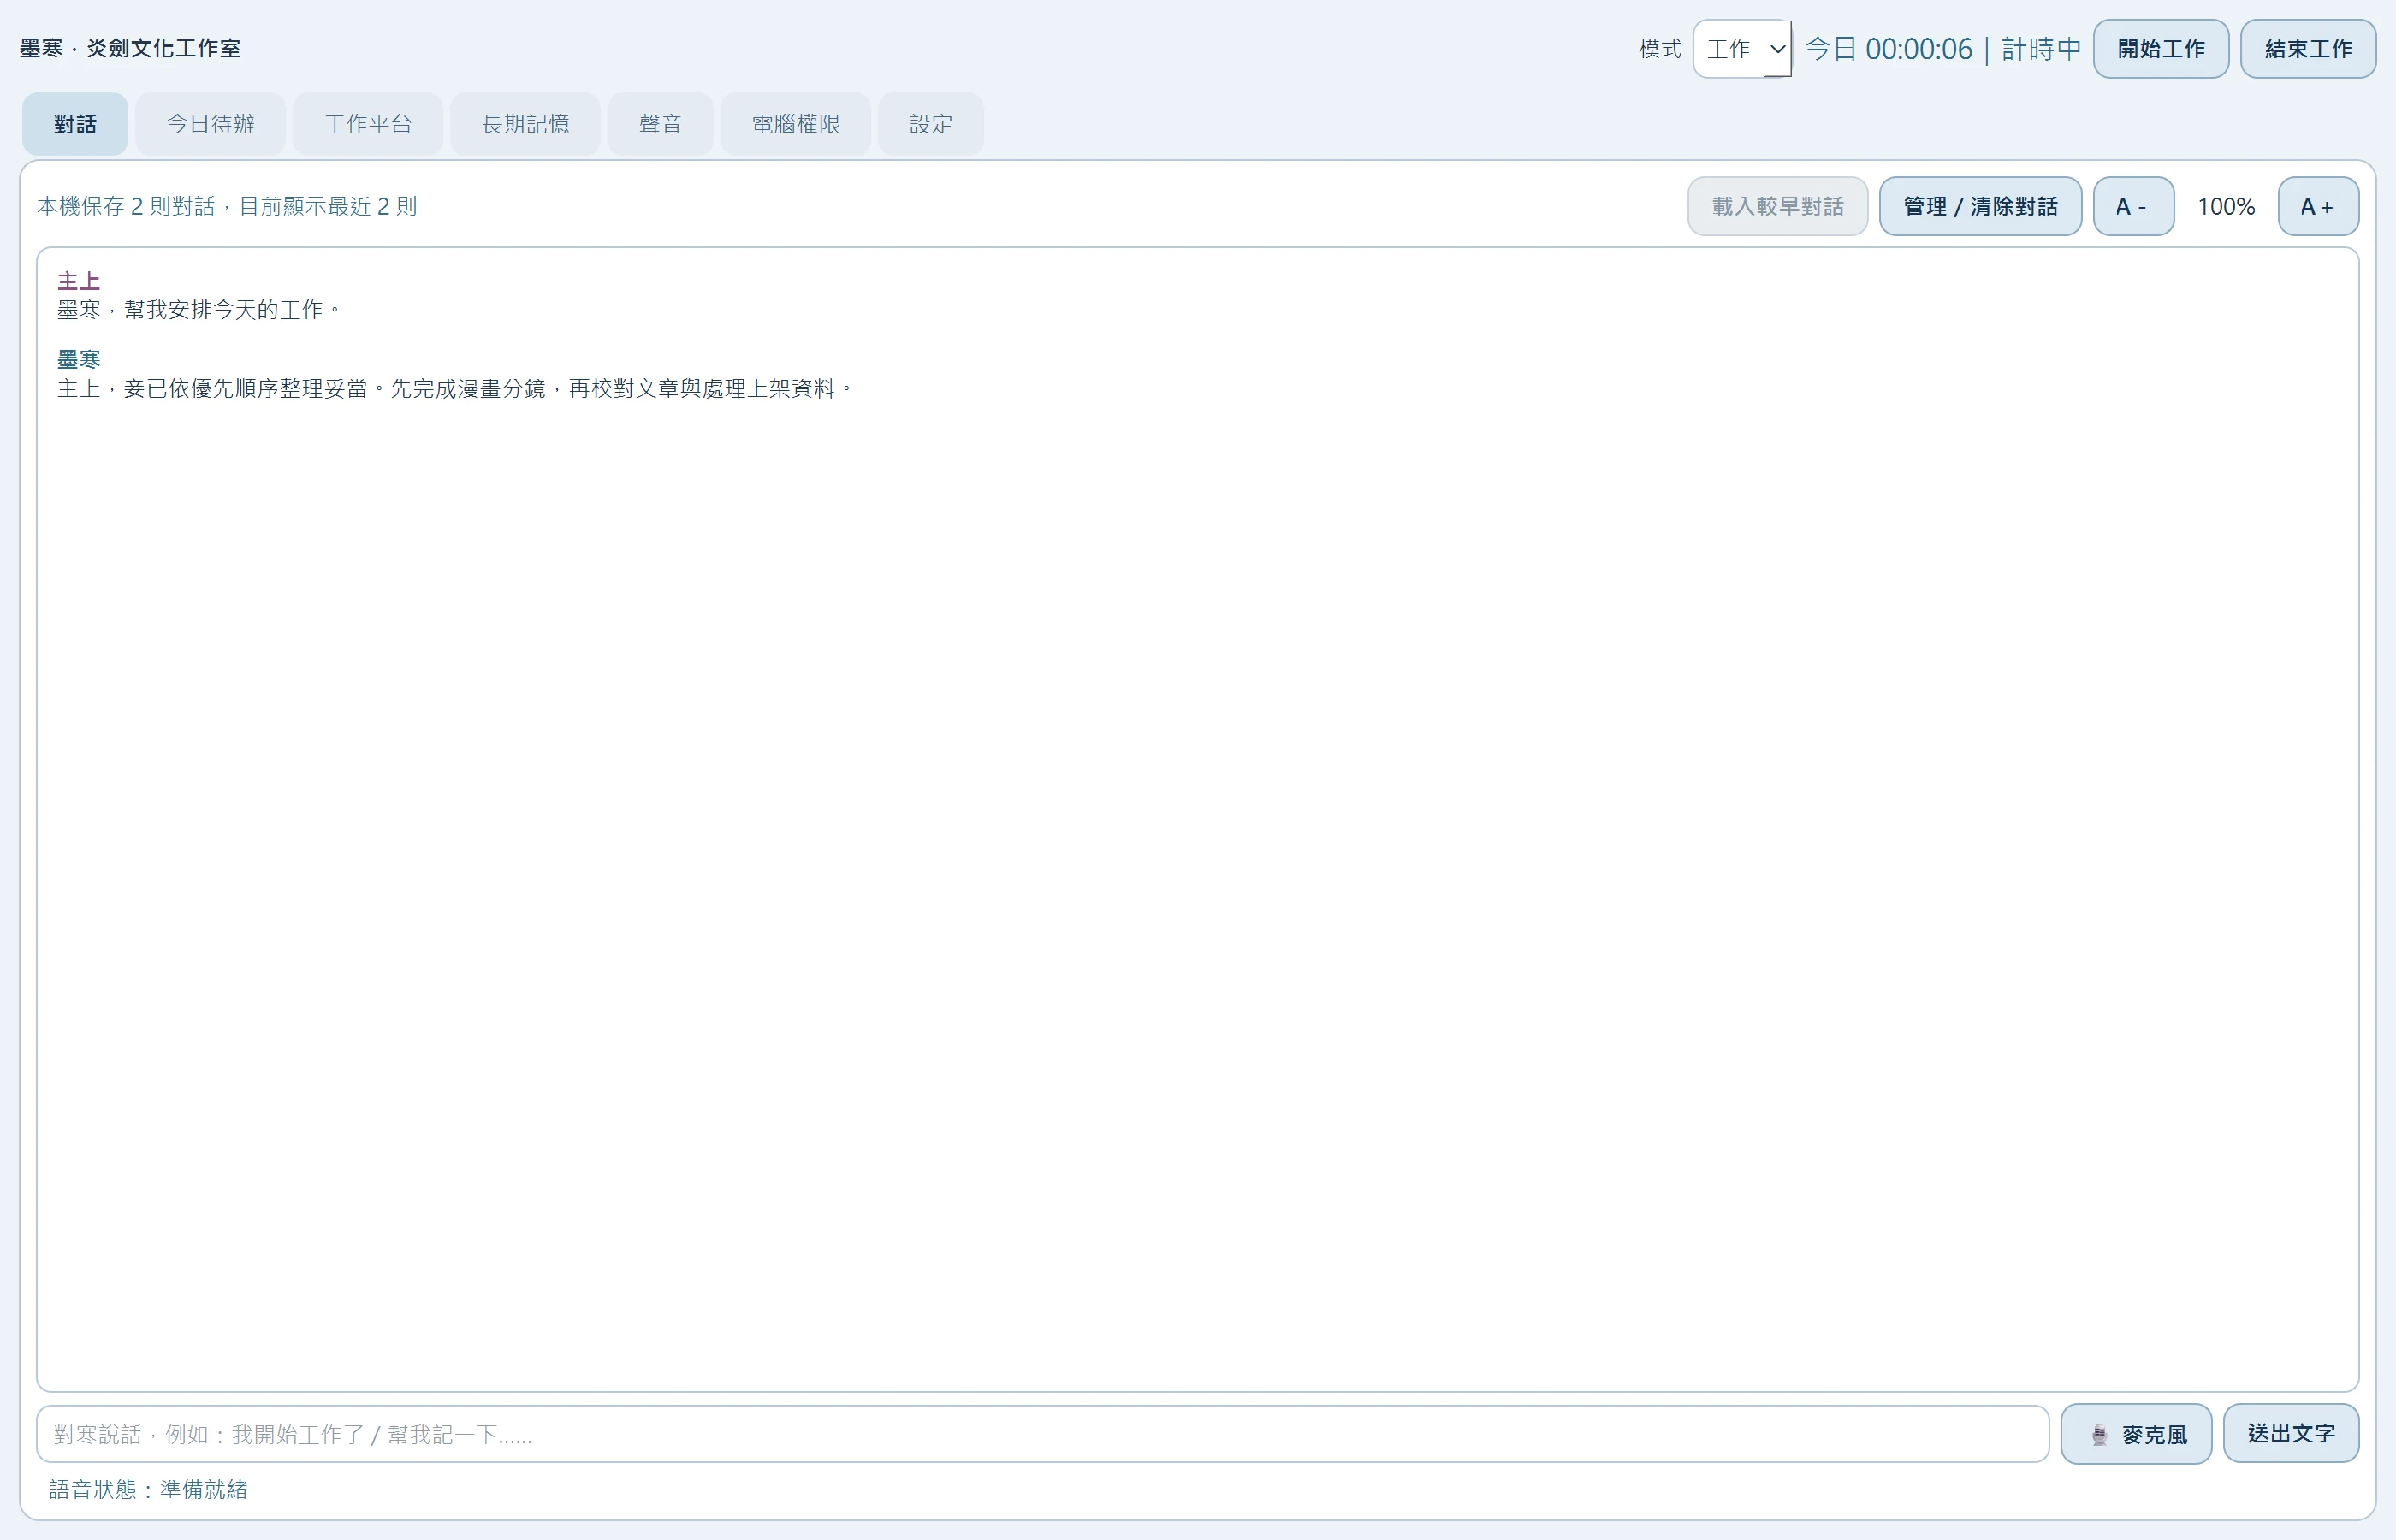
Task: Click the app title 墨寒 · 炎劍文化工作室
Action: tap(130, 48)
